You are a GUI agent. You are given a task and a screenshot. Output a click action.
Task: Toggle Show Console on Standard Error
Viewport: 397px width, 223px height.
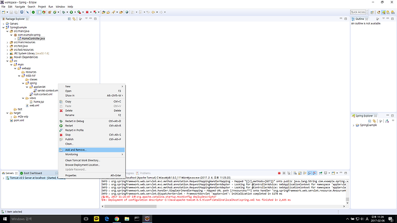[x=314, y=173]
